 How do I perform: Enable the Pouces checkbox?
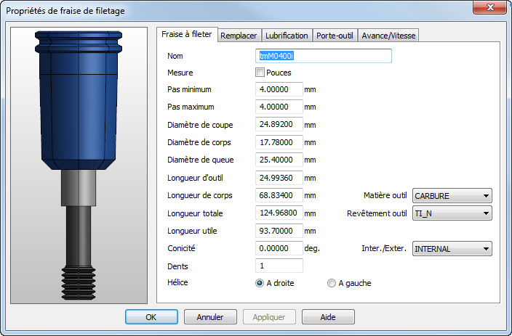(260, 73)
